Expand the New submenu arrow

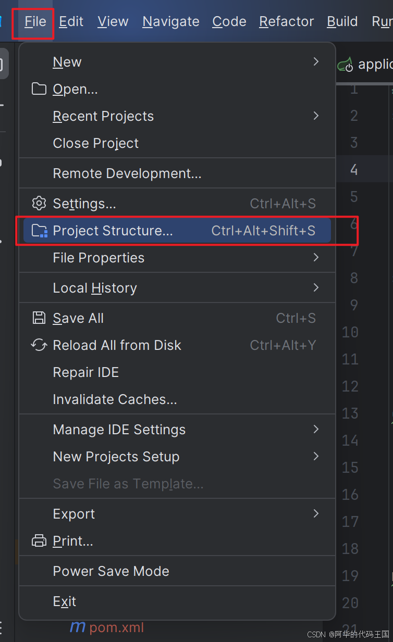point(316,61)
